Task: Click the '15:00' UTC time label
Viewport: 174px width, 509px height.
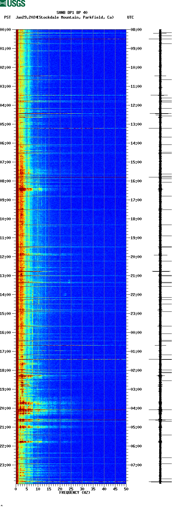Action: [x=136, y=162]
